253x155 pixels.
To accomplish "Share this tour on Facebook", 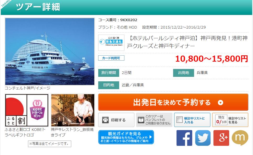I will tap(184, 138).
